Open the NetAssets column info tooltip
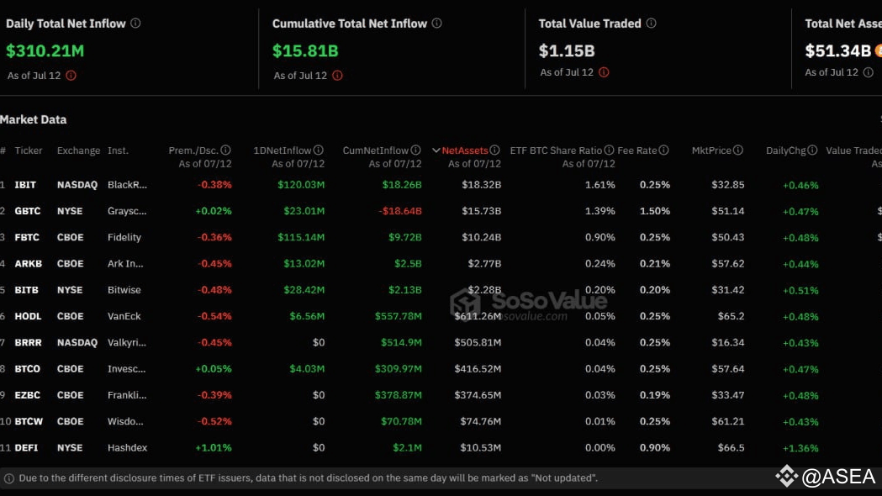 (495, 150)
